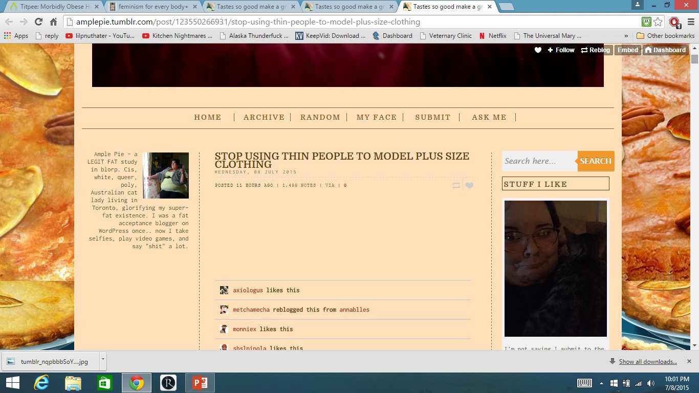Open the permalink symbol next to VIA
699x393 pixels.
click(x=345, y=185)
